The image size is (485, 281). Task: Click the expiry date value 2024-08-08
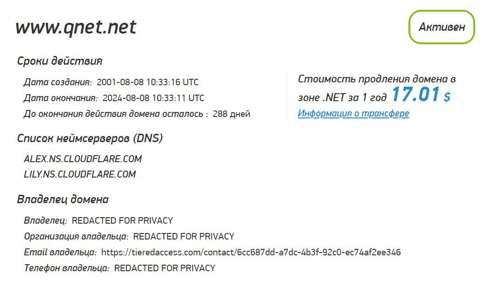point(153,98)
